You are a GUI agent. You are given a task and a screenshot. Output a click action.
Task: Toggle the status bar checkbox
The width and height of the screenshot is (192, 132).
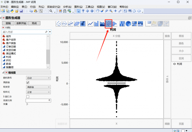(x=183, y=131)
